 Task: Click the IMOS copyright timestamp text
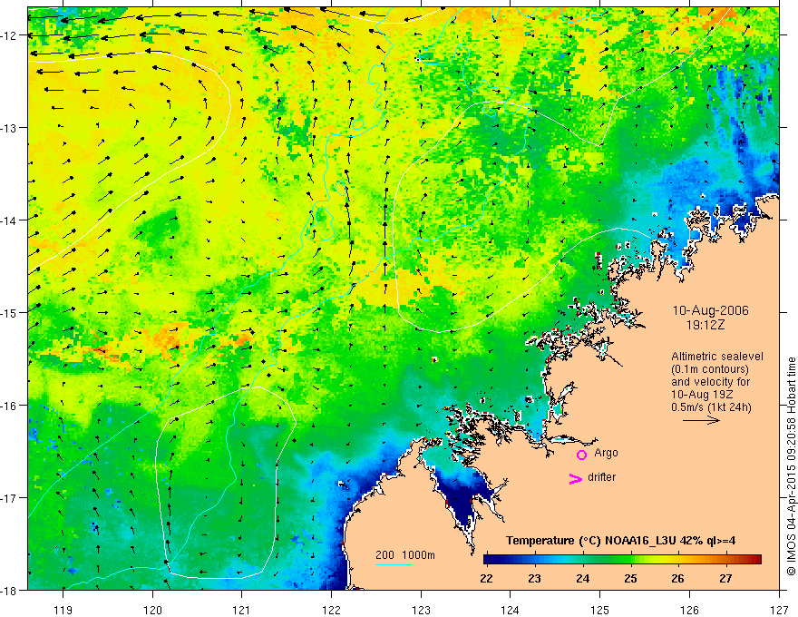tap(791, 467)
